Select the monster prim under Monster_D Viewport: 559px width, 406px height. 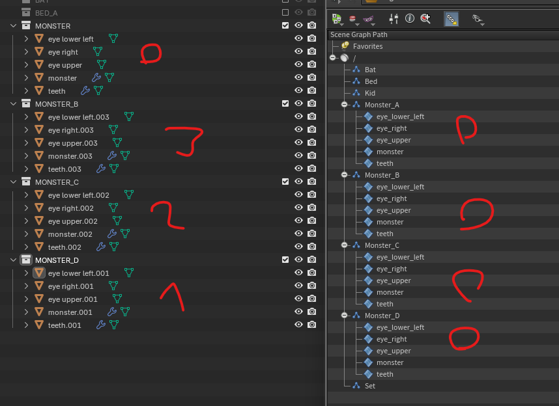coord(390,362)
